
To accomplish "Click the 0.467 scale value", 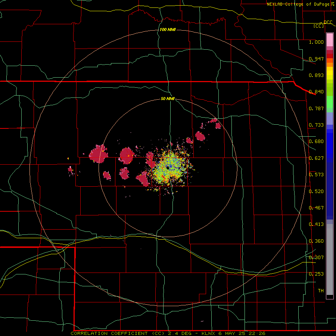I will [x=316, y=208].
